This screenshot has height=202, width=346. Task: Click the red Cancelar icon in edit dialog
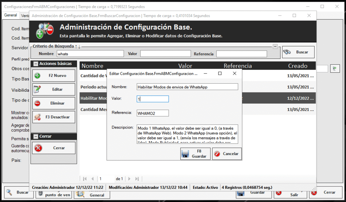tap(217, 154)
